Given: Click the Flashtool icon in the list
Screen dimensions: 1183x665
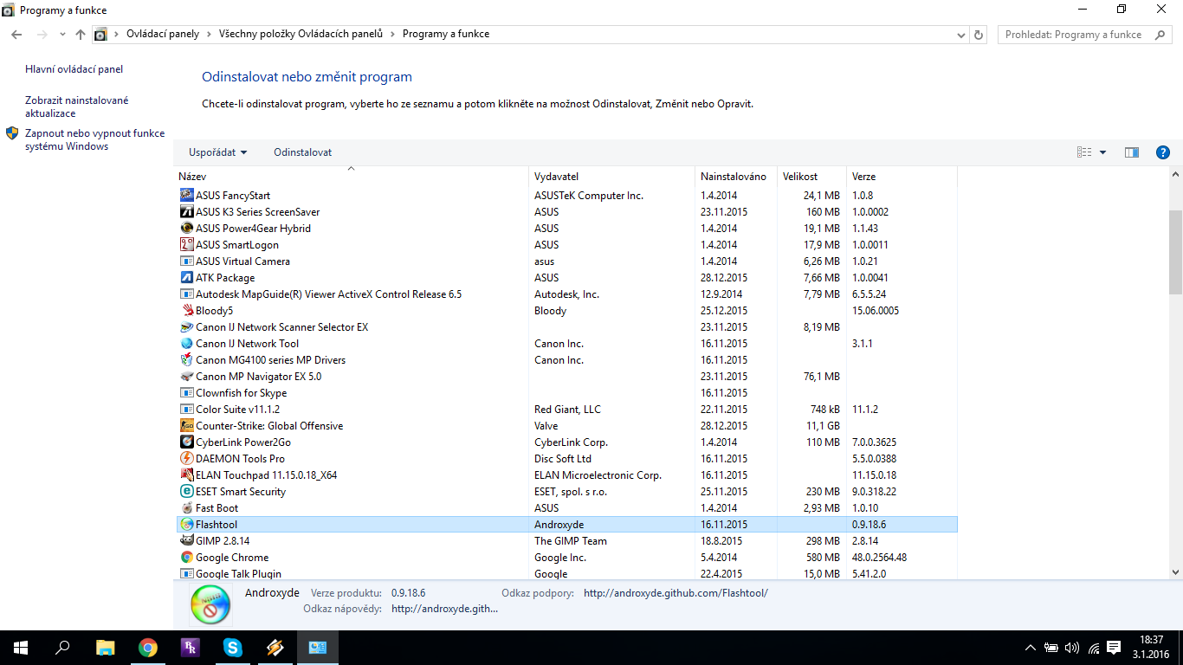Looking at the screenshot, I should tap(186, 525).
